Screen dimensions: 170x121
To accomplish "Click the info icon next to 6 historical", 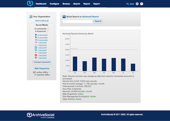I will 48,31.
